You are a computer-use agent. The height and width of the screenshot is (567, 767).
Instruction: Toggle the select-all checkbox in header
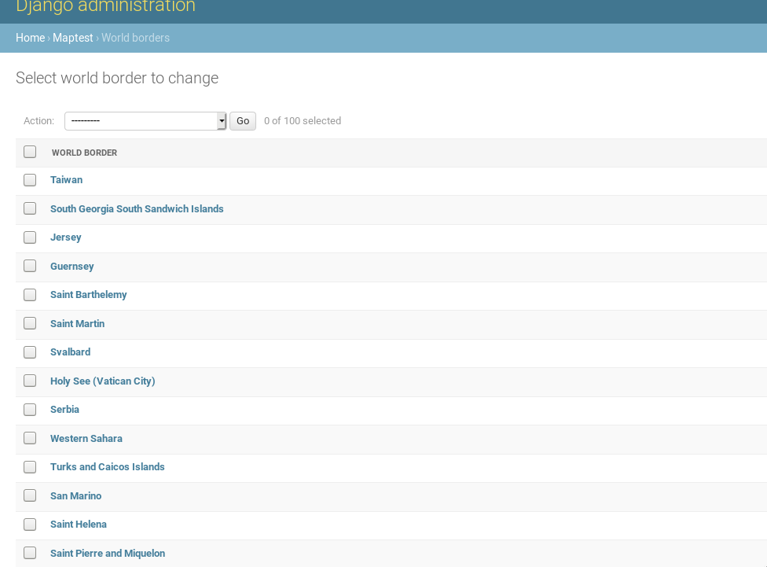click(x=30, y=152)
